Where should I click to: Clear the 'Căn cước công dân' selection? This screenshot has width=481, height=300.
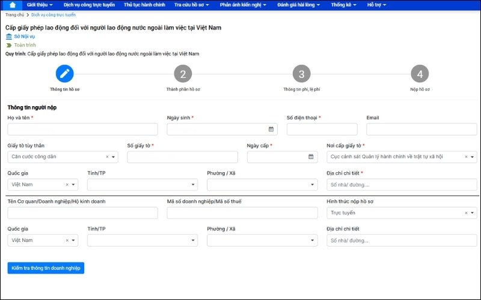(107, 157)
